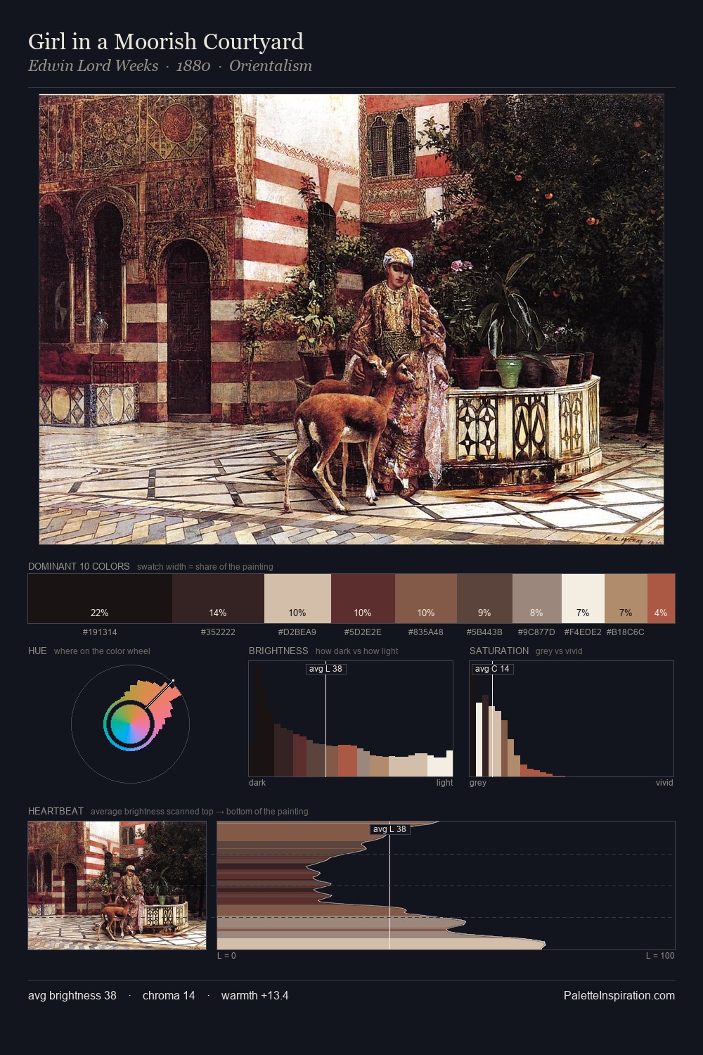Click the 'dark' brightness axis label
The width and height of the screenshot is (703, 1055).
[257, 783]
